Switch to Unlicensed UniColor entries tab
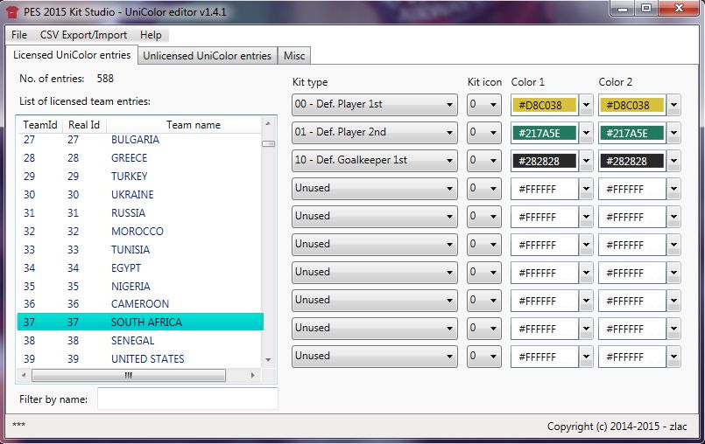 207,56
